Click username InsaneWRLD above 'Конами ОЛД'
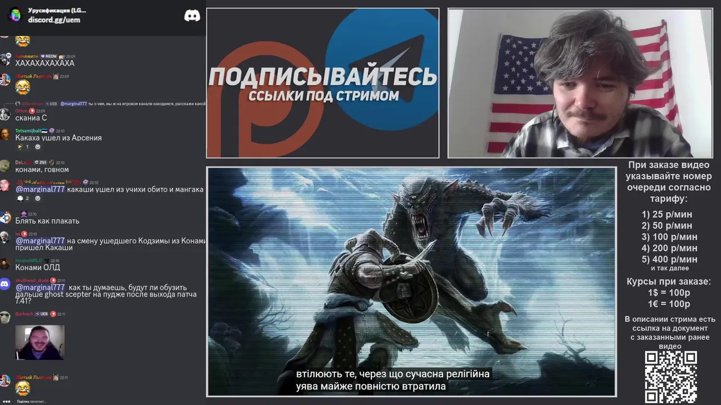The height and width of the screenshot is (405, 721). point(29,260)
